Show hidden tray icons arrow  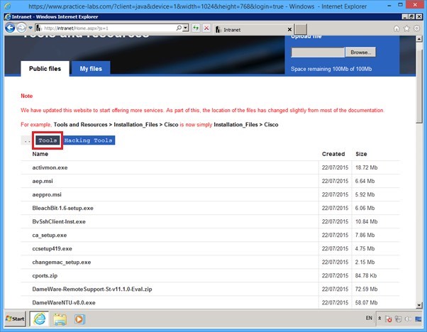click(379, 319)
